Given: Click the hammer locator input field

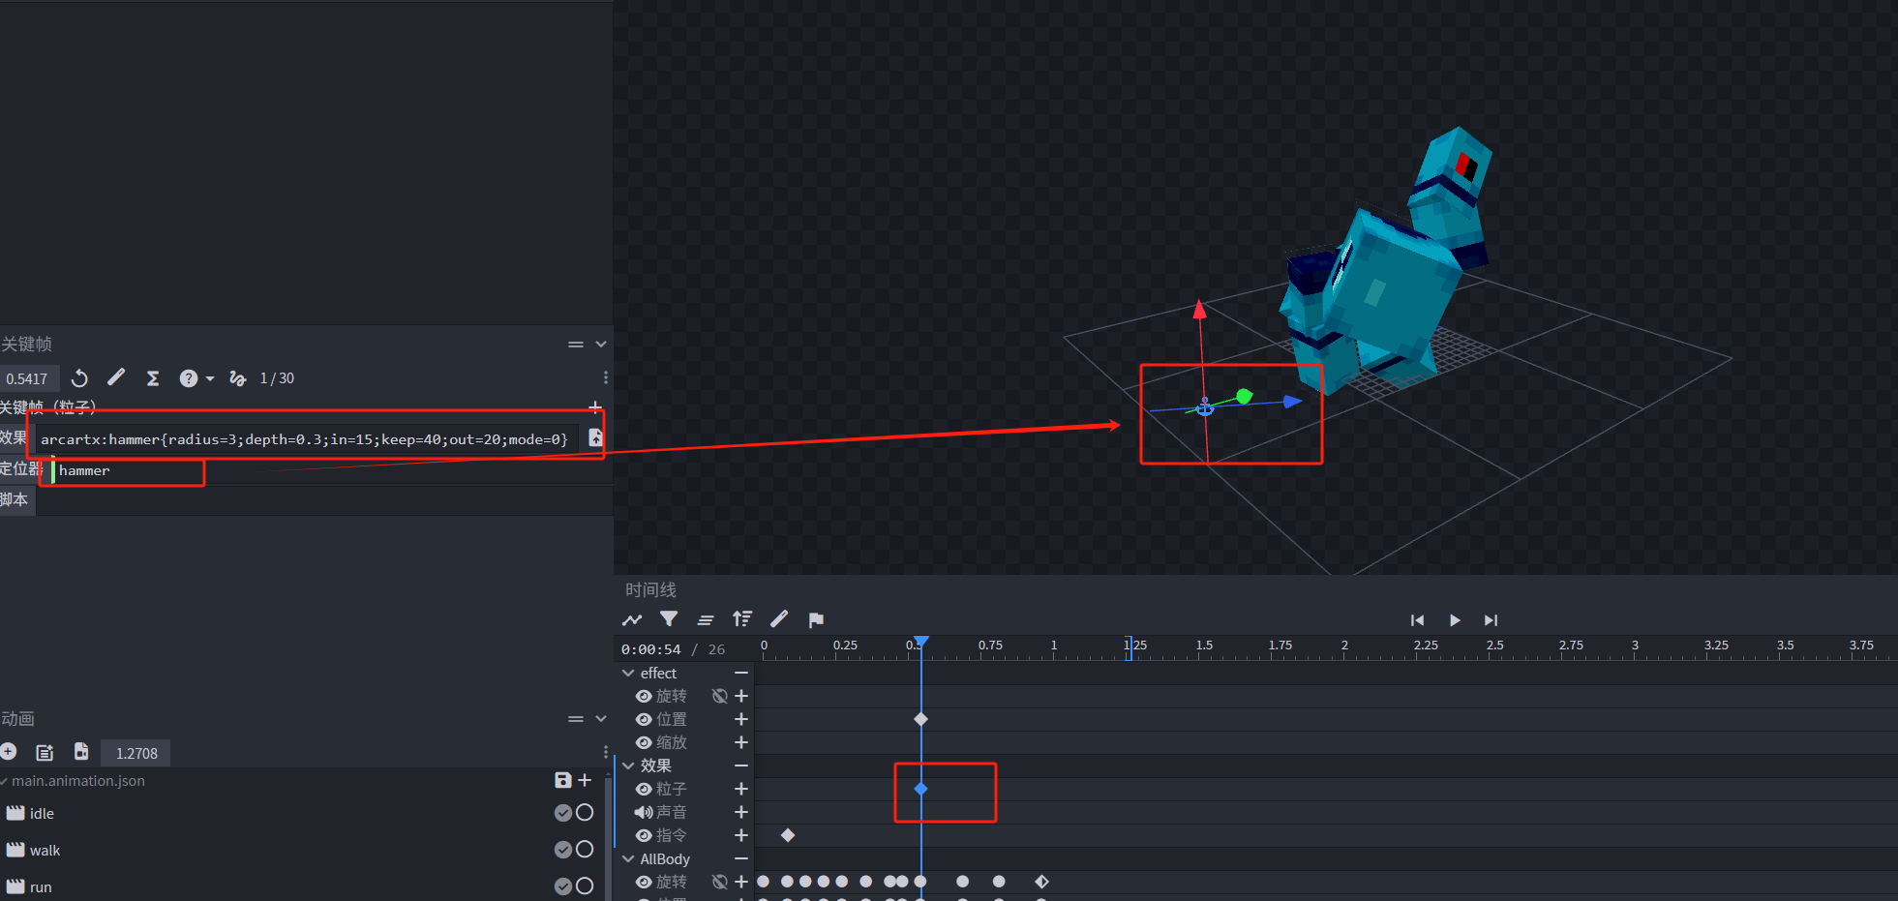Looking at the screenshot, I should click(126, 471).
